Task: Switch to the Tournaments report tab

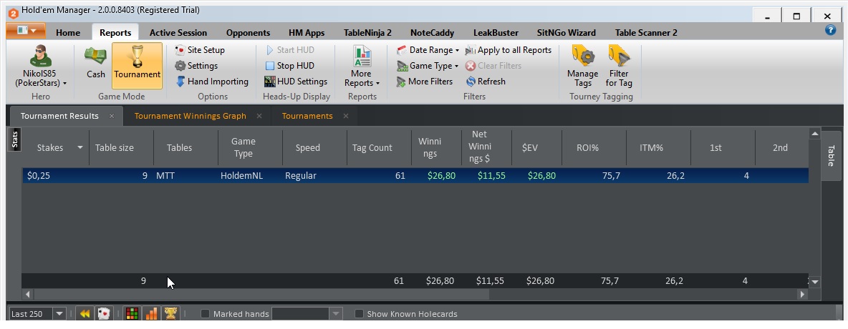Action: 307,116
